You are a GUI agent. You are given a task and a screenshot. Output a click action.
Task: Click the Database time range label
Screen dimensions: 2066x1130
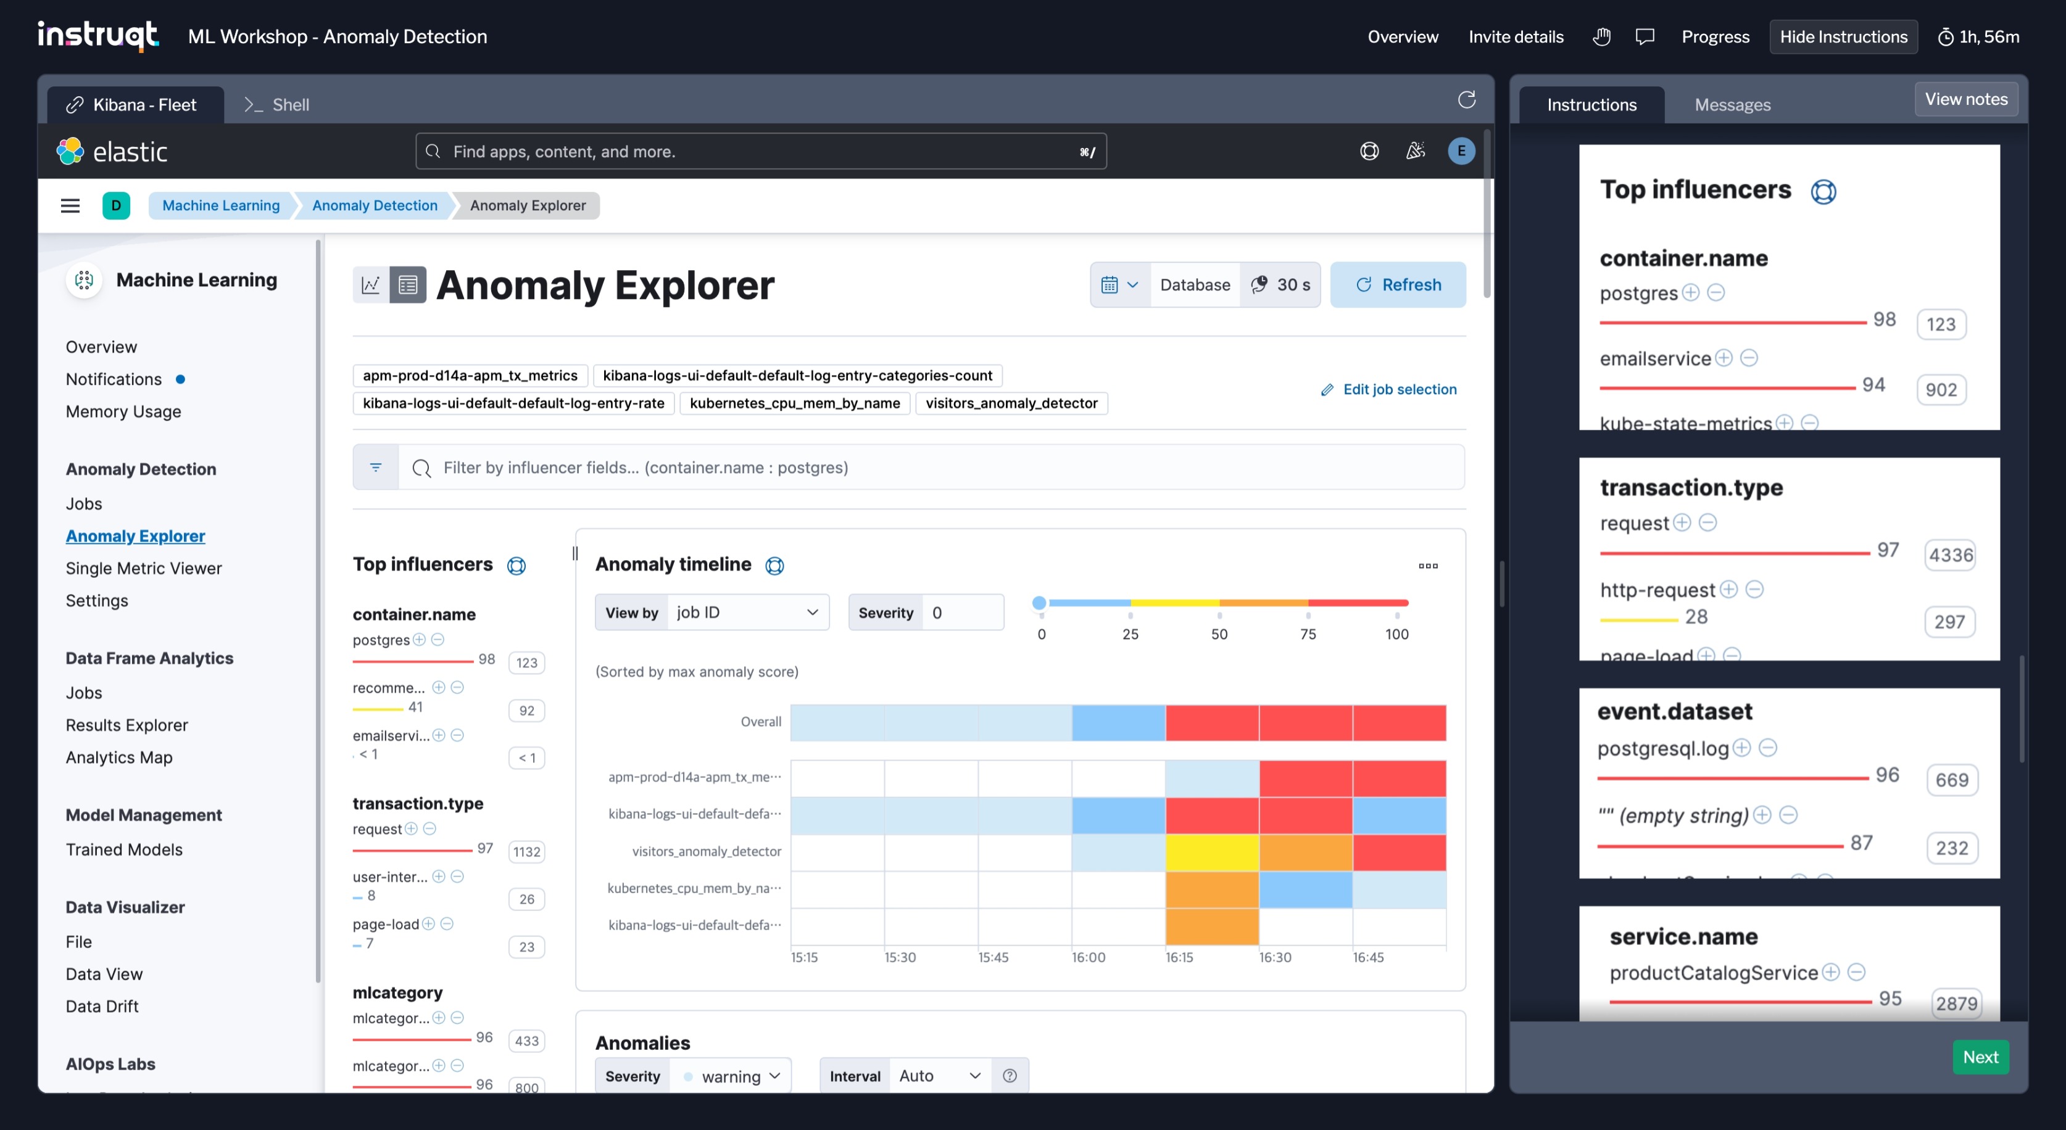click(x=1195, y=284)
